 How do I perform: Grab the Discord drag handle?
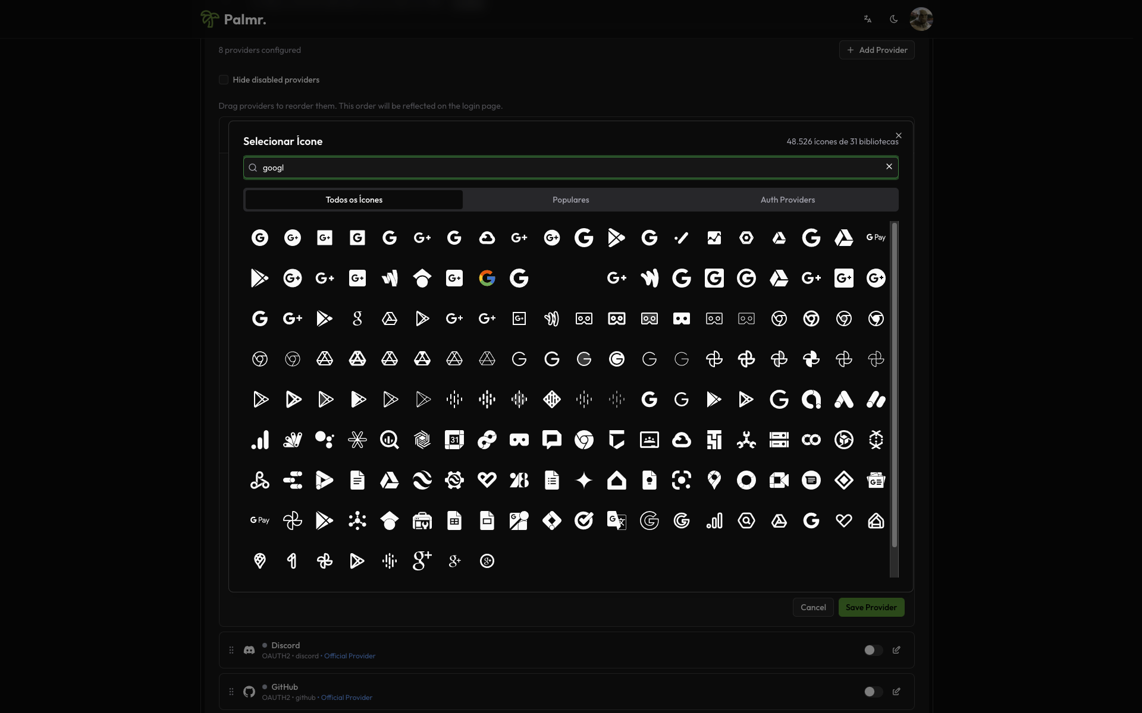tap(231, 650)
